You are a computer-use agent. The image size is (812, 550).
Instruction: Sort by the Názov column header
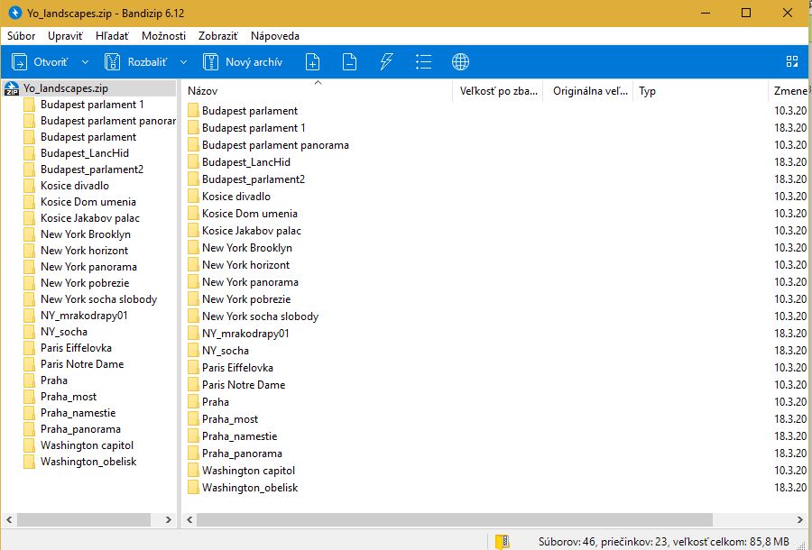[x=316, y=91]
